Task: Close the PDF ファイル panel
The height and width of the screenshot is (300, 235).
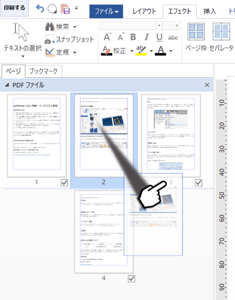Action: [x=207, y=85]
